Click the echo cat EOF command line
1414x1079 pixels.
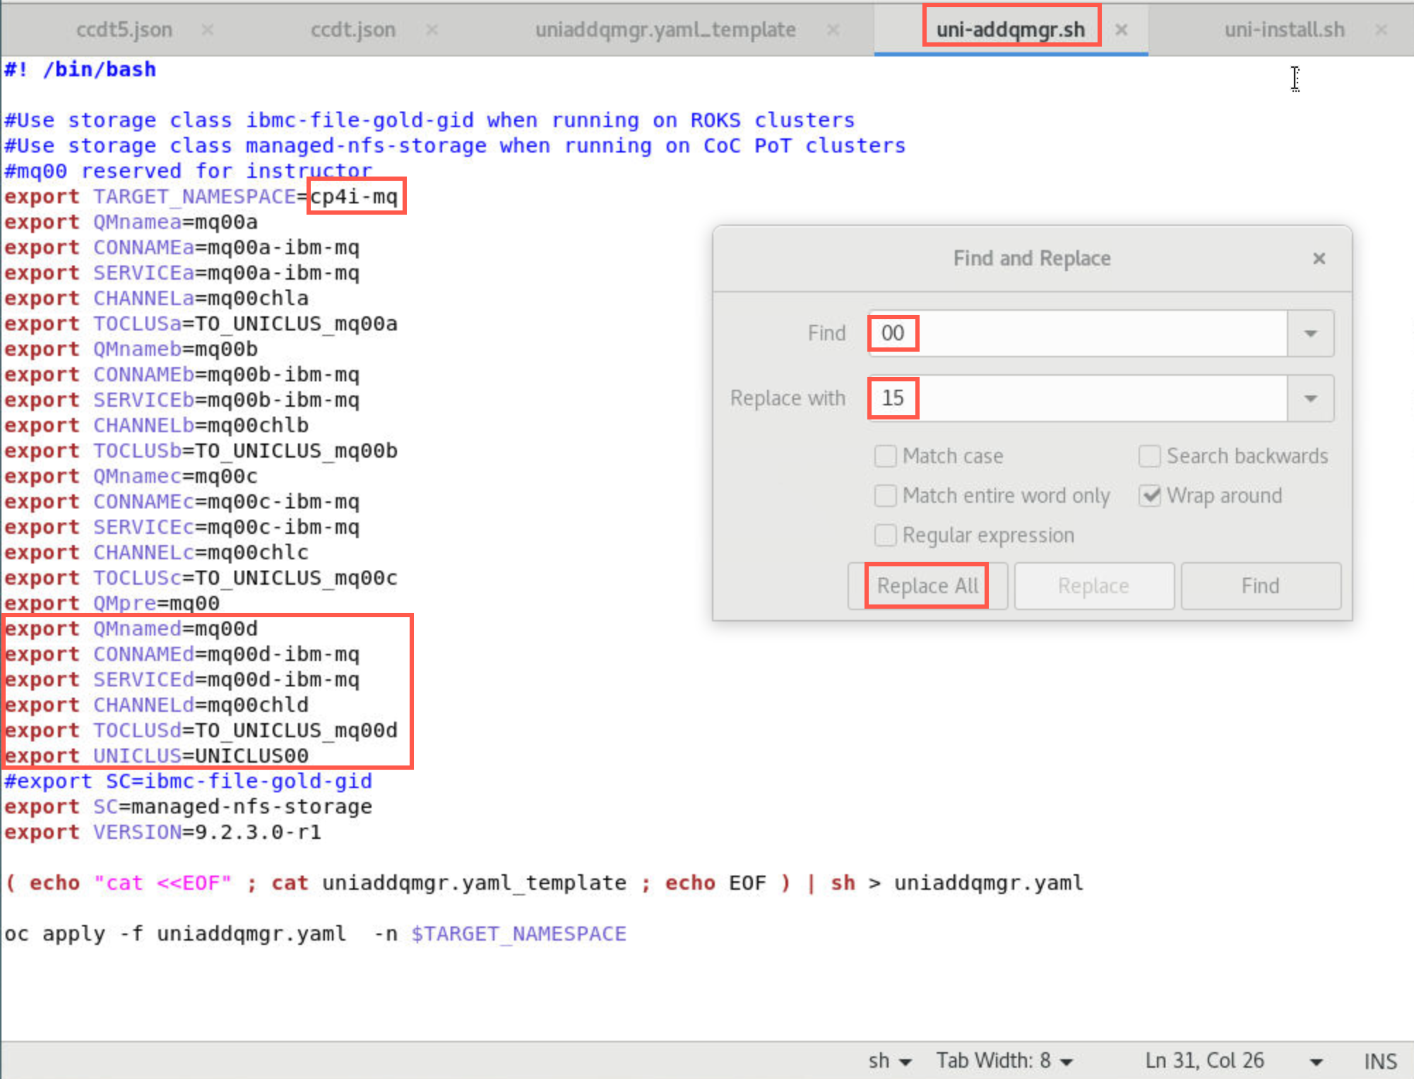click(544, 883)
